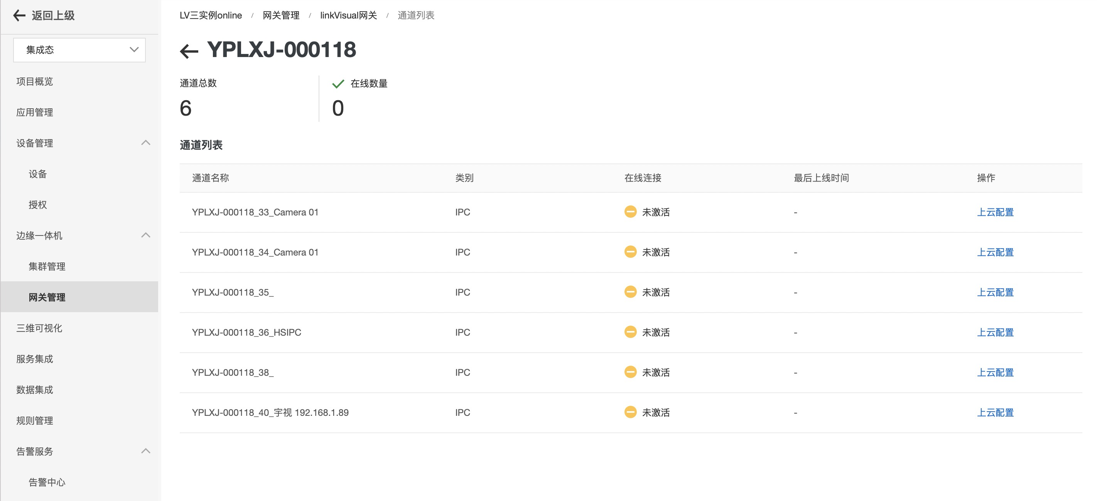Open 数据集成 in the sidebar

pyautogui.click(x=35, y=390)
